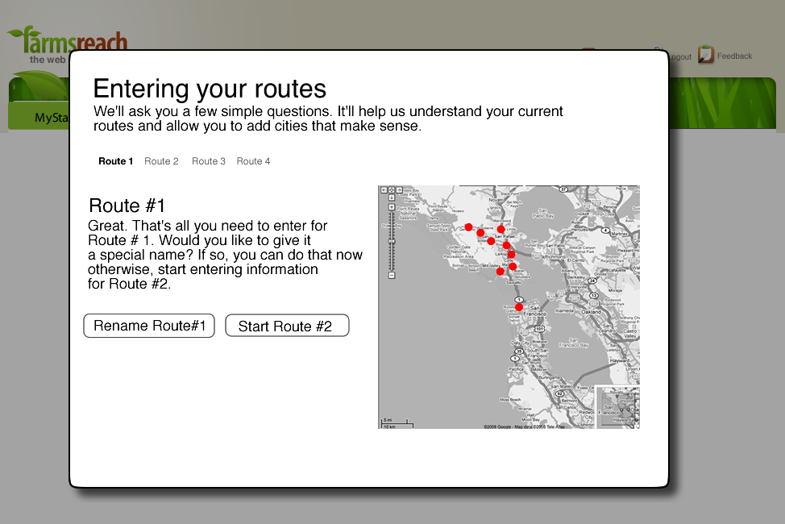Screen dimensions: 785x524
Task: Click the Feedback link text
Action: pos(734,56)
